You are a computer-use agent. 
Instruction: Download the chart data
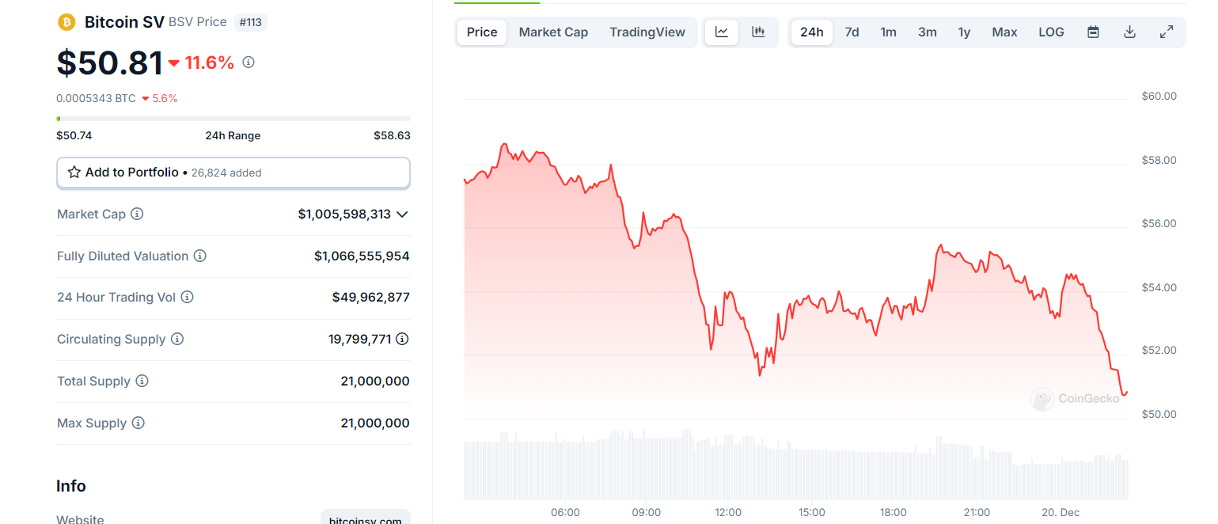1130,32
